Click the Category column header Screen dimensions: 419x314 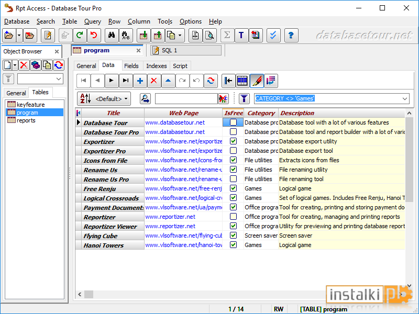coord(261,113)
